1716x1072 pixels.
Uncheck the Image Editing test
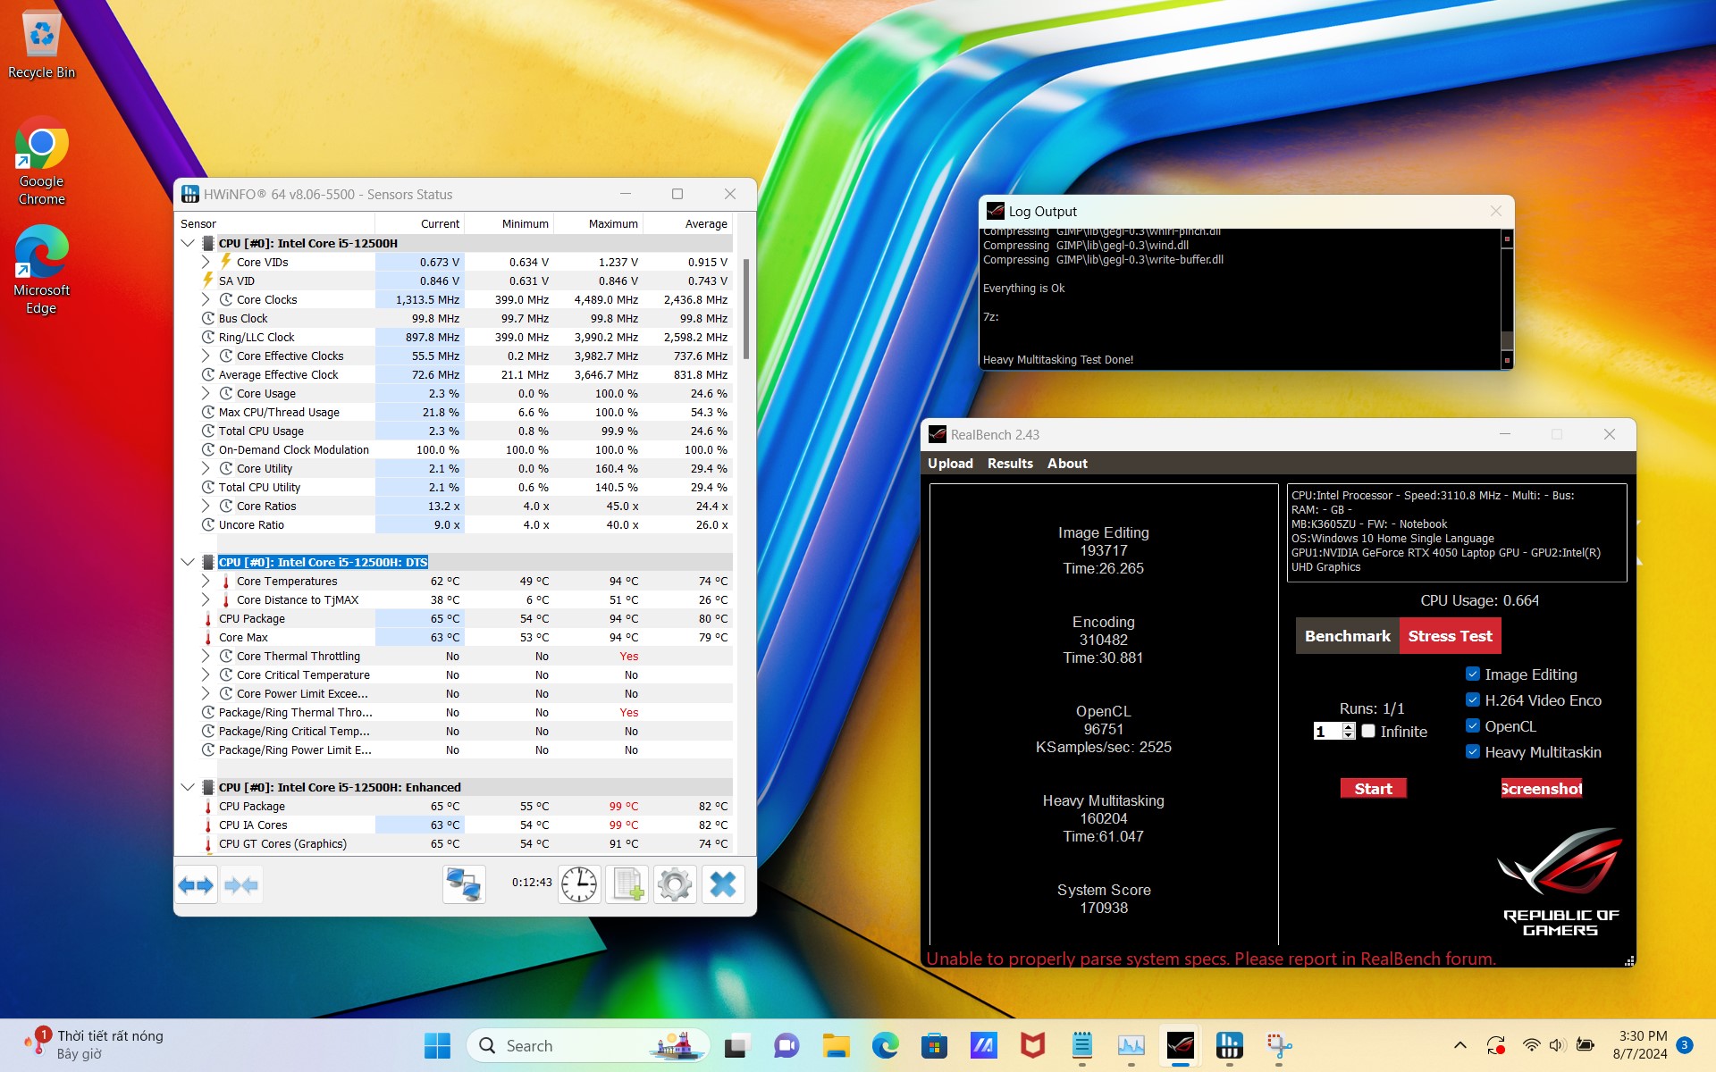point(1473,674)
